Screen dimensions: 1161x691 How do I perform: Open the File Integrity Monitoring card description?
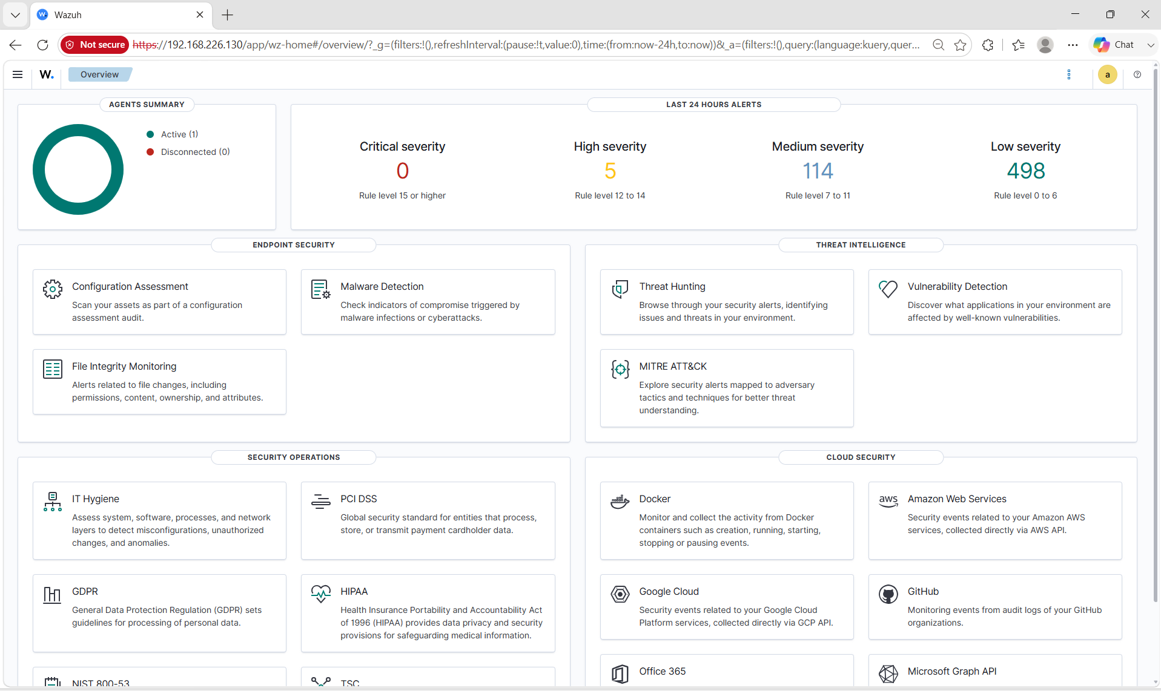click(x=167, y=391)
